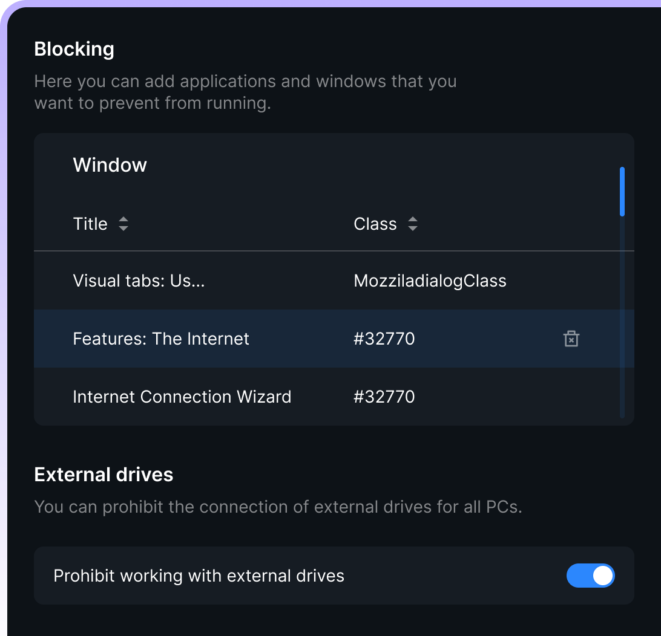Sort by Title using the arrows icon
661x636 pixels.
(x=123, y=224)
